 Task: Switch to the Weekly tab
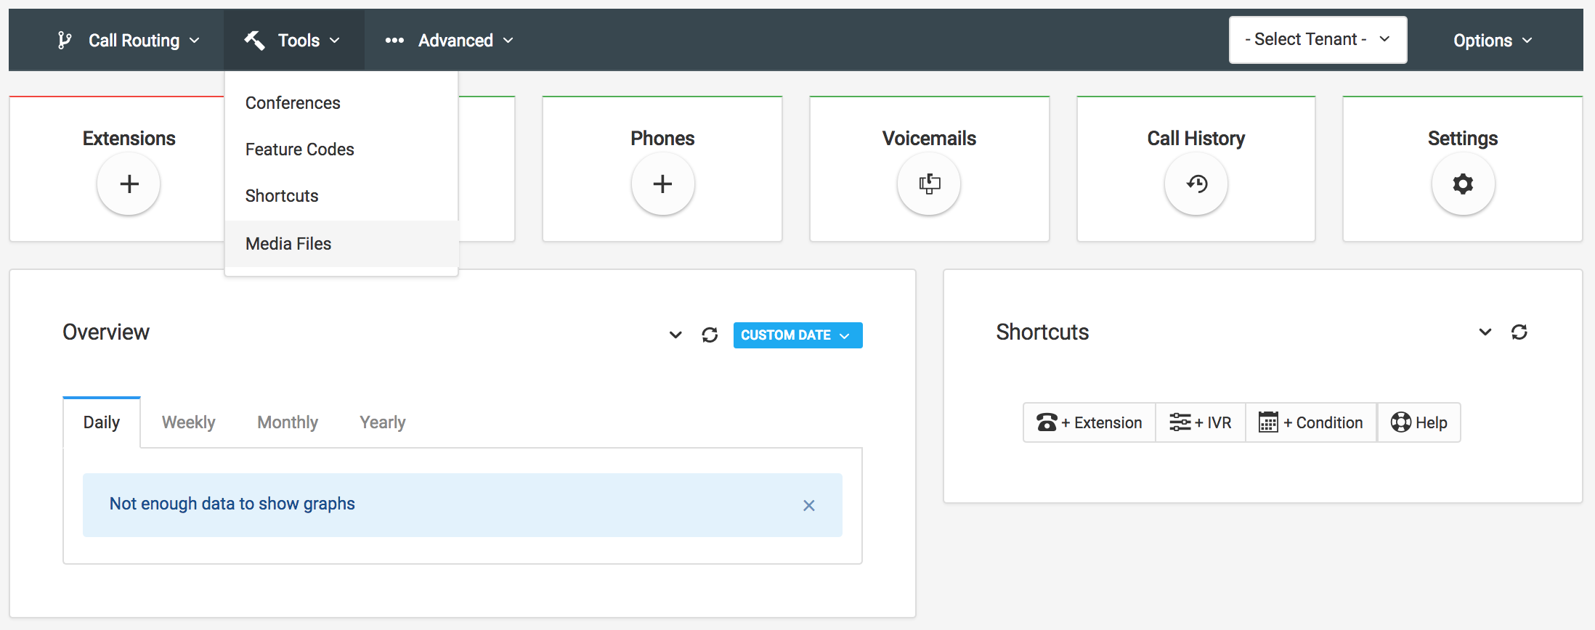188,422
